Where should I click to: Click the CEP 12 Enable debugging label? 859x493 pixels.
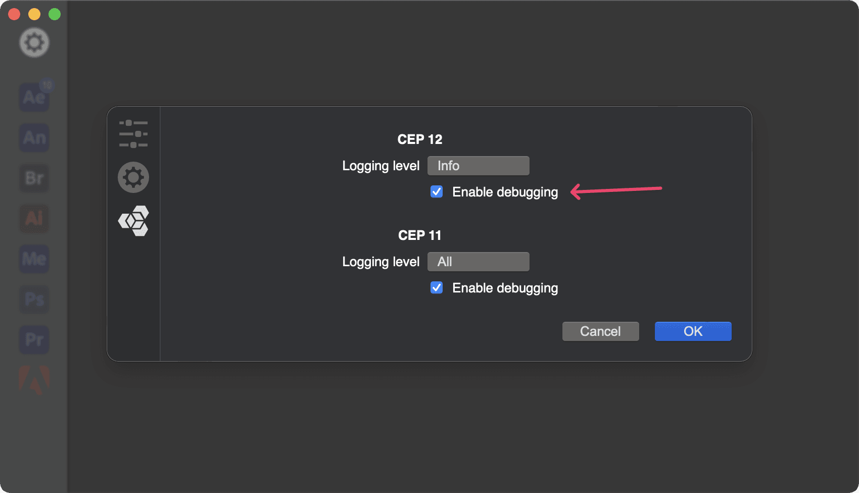click(505, 192)
